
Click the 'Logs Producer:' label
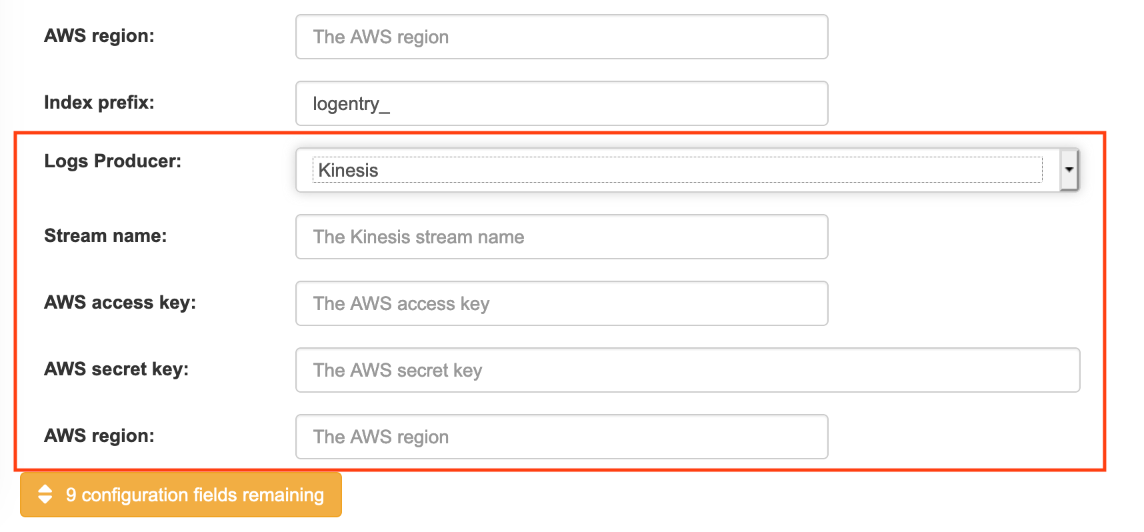coord(113,161)
